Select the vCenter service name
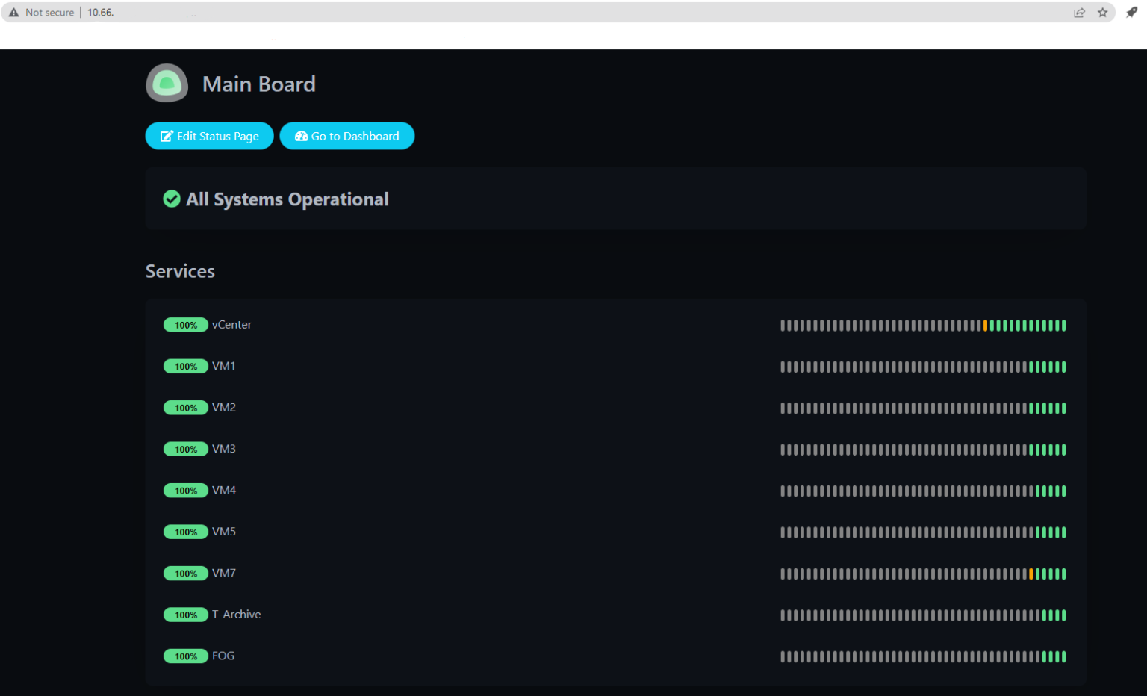This screenshot has width=1147, height=696. (231, 324)
